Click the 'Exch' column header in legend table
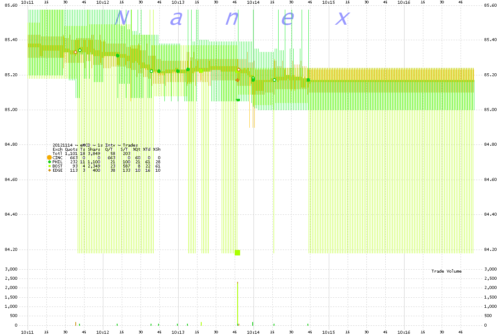The width and height of the screenshot is (502, 335). [58, 149]
